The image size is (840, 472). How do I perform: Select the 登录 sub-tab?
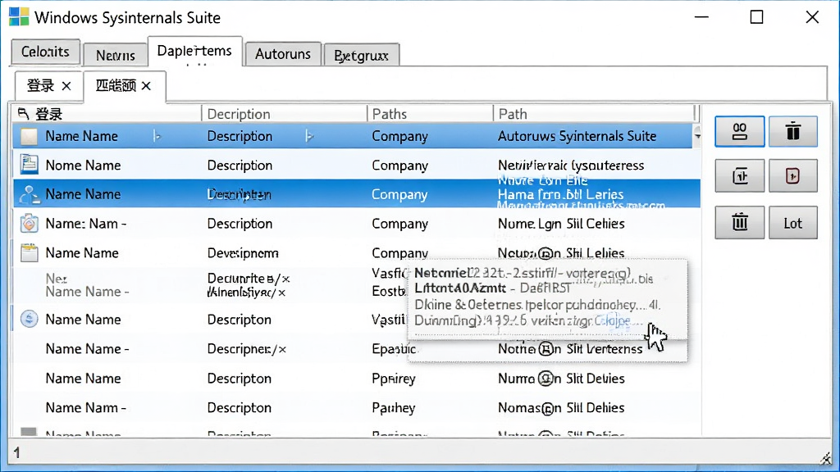click(x=41, y=85)
